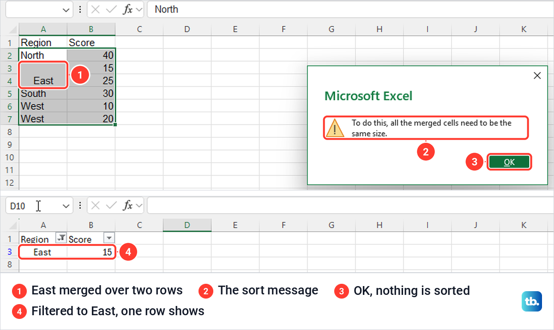Click the Cancel X icon in lower formula bar
The height and width of the screenshot is (330, 554).
95,205
